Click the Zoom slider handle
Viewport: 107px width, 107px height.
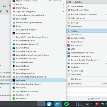point(101,99)
